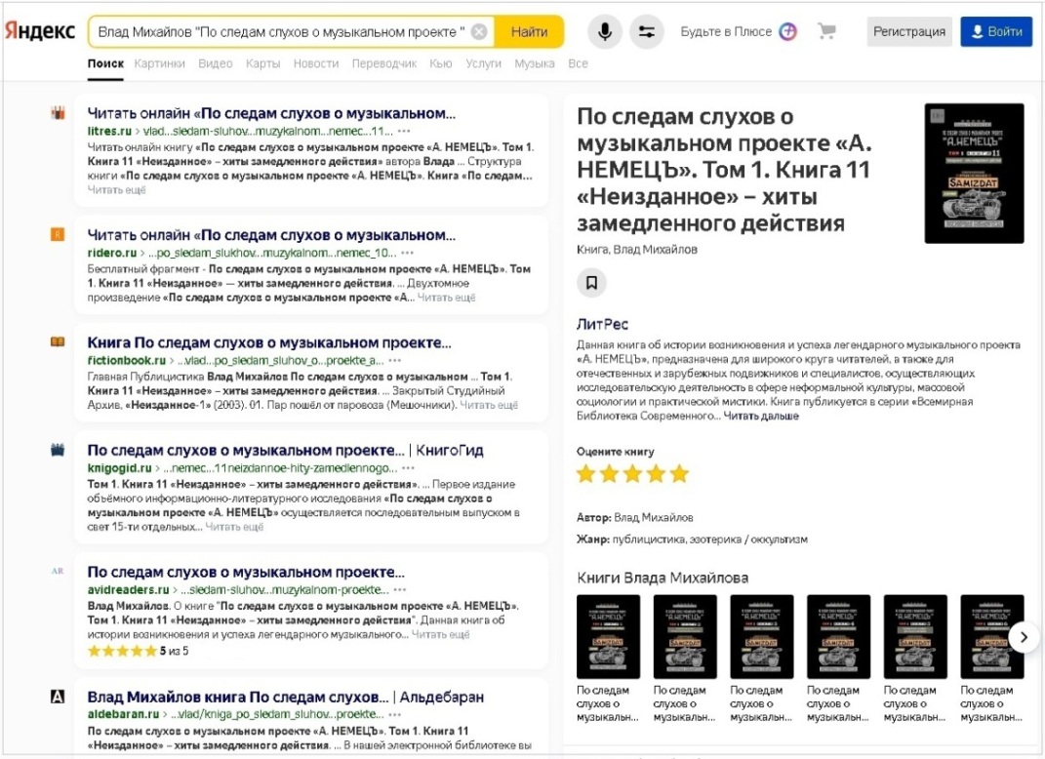Viewport: 1045px width, 759px height.
Task: Open the litres.ru result favicon
Action: click(x=58, y=113)
